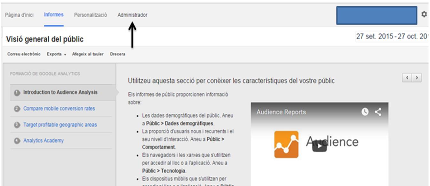Switch to the Informes tab
The width and height of the screenshot is (430, 186).
(54, 15)
